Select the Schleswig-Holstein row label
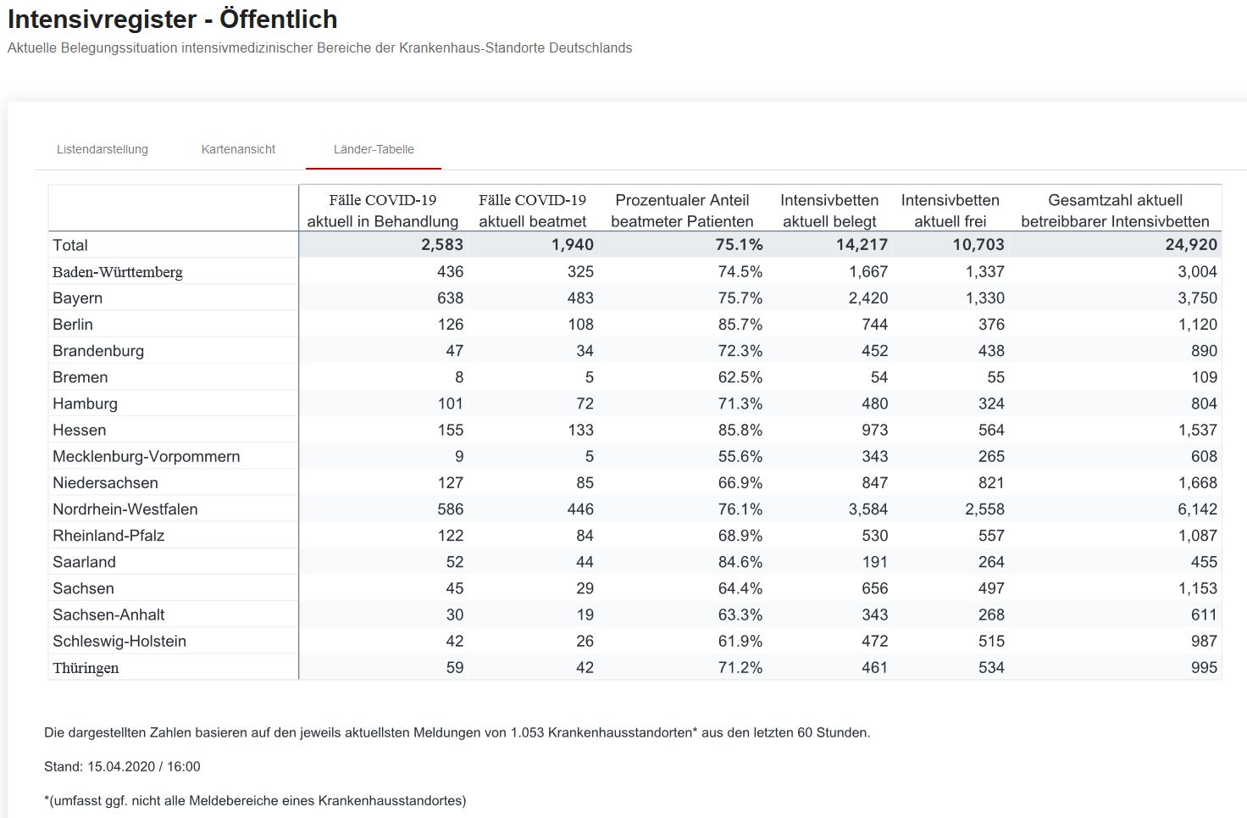The image size is (1247, 818). [119, 641]
